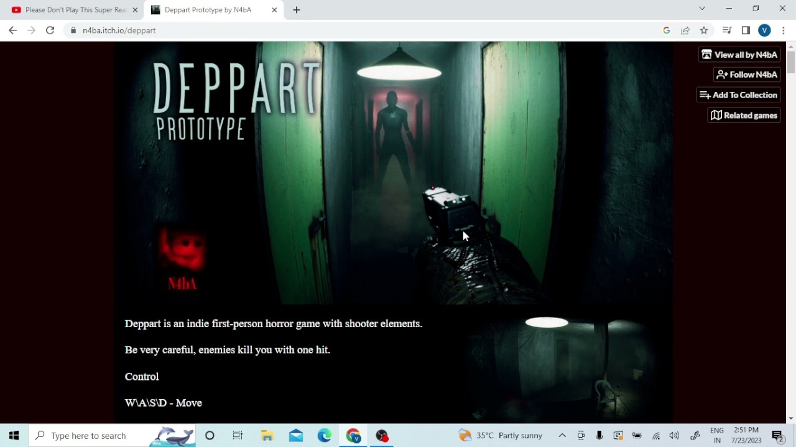Click the page scrollbar thumb
Image resolution: width=796 pixels, height=447 pixels.
[x=790, y=62]
